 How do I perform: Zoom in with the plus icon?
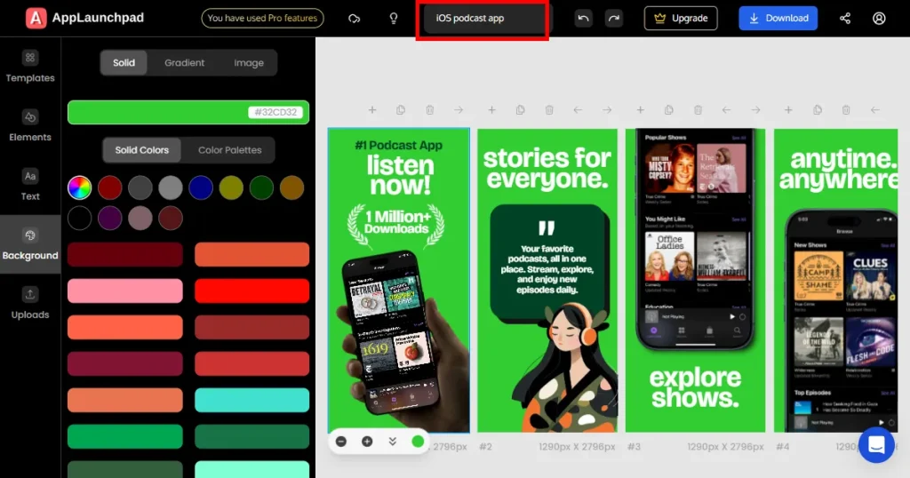click(x=367, y=441)
